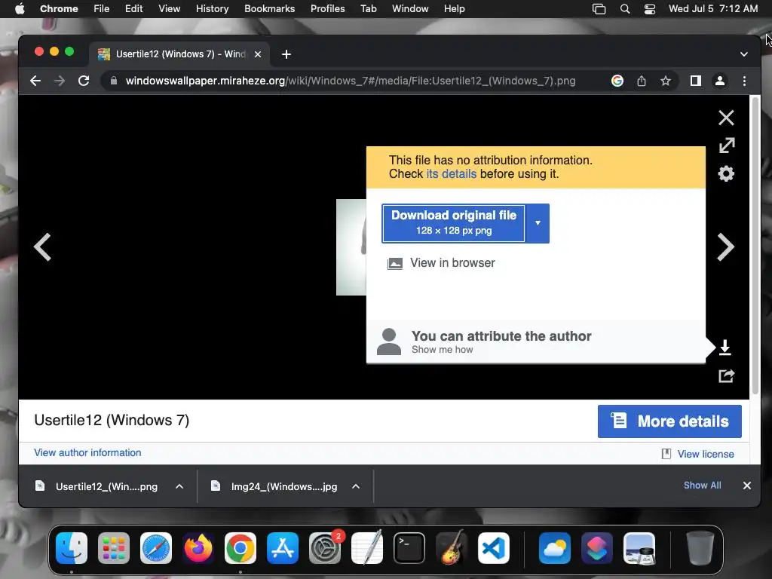Image resolution: width=772 pixels, height=579 pixels.
Task: Open media viewer settings gear
Action: tap(726, 173)
